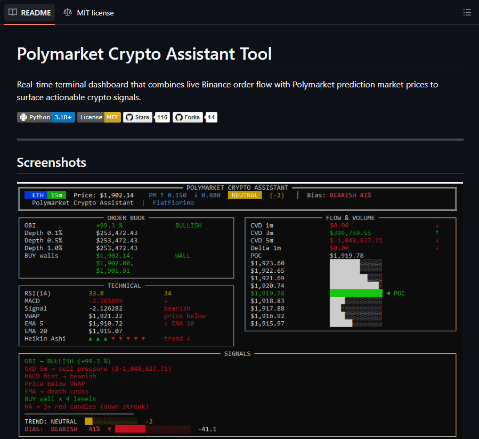Viewport: 479px width, 439px height.
Task: Click the CVD 5m $-1,048,827.71 value
Action: point(356,240)
